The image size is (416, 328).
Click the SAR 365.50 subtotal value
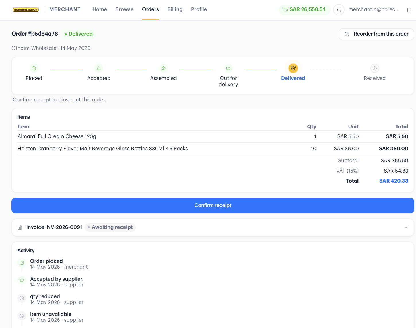(394, 161)
